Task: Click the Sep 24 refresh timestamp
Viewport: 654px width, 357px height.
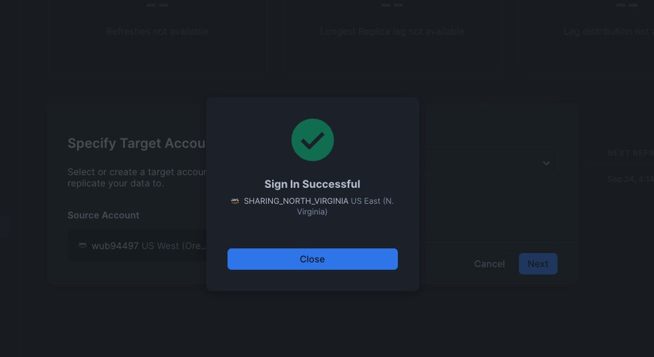Action: click(x=630, y=179)
